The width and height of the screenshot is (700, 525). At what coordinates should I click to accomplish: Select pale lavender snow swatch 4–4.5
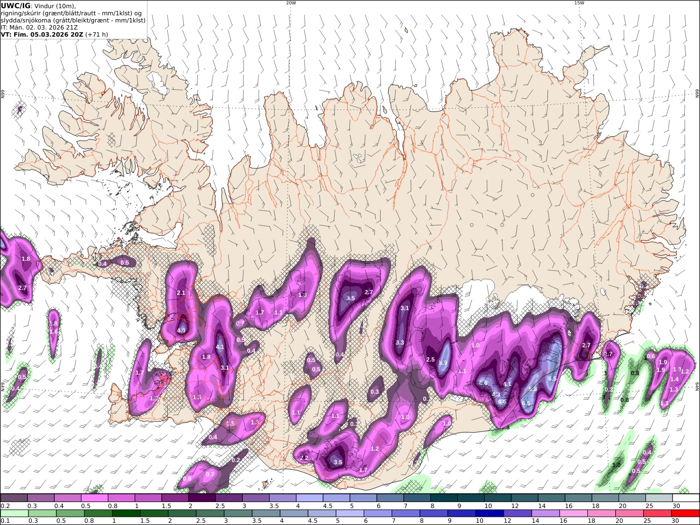[309, 498]
